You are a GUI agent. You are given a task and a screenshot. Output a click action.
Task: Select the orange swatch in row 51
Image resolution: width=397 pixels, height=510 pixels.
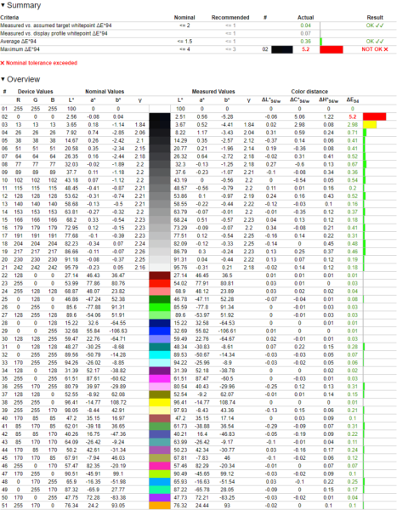tap(160, 506)
